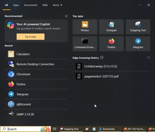Launch Firefox from Recent list
This screenshot has width=155, height=132.
(x=36, y=84)
